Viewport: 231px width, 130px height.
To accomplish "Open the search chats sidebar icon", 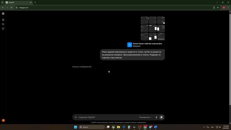I will click(3, 24).
